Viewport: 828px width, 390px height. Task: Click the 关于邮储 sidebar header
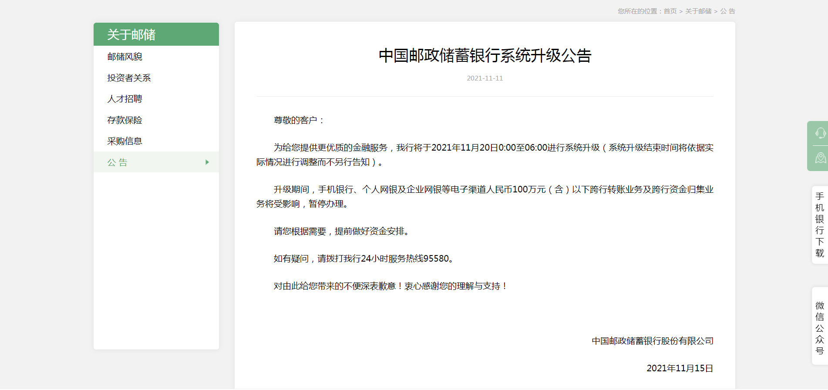[156, 34]
